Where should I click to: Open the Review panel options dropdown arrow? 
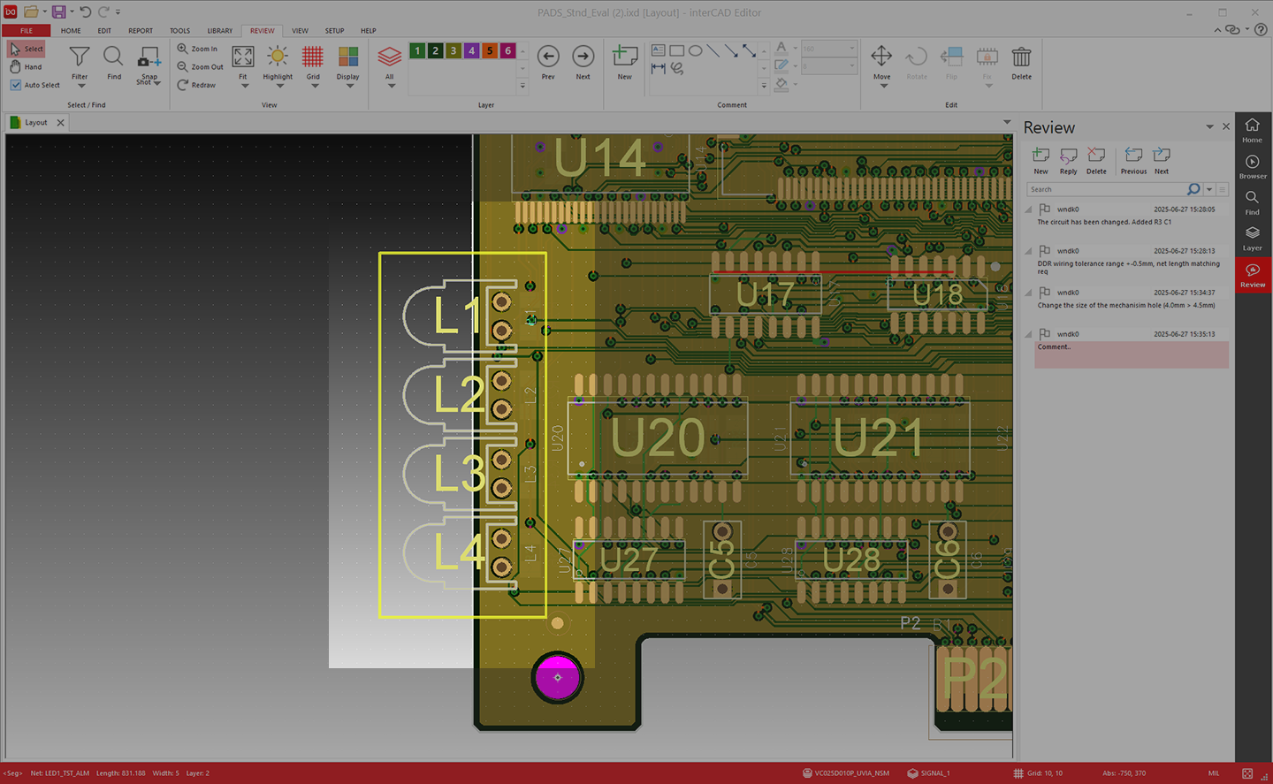[1209, 127]
